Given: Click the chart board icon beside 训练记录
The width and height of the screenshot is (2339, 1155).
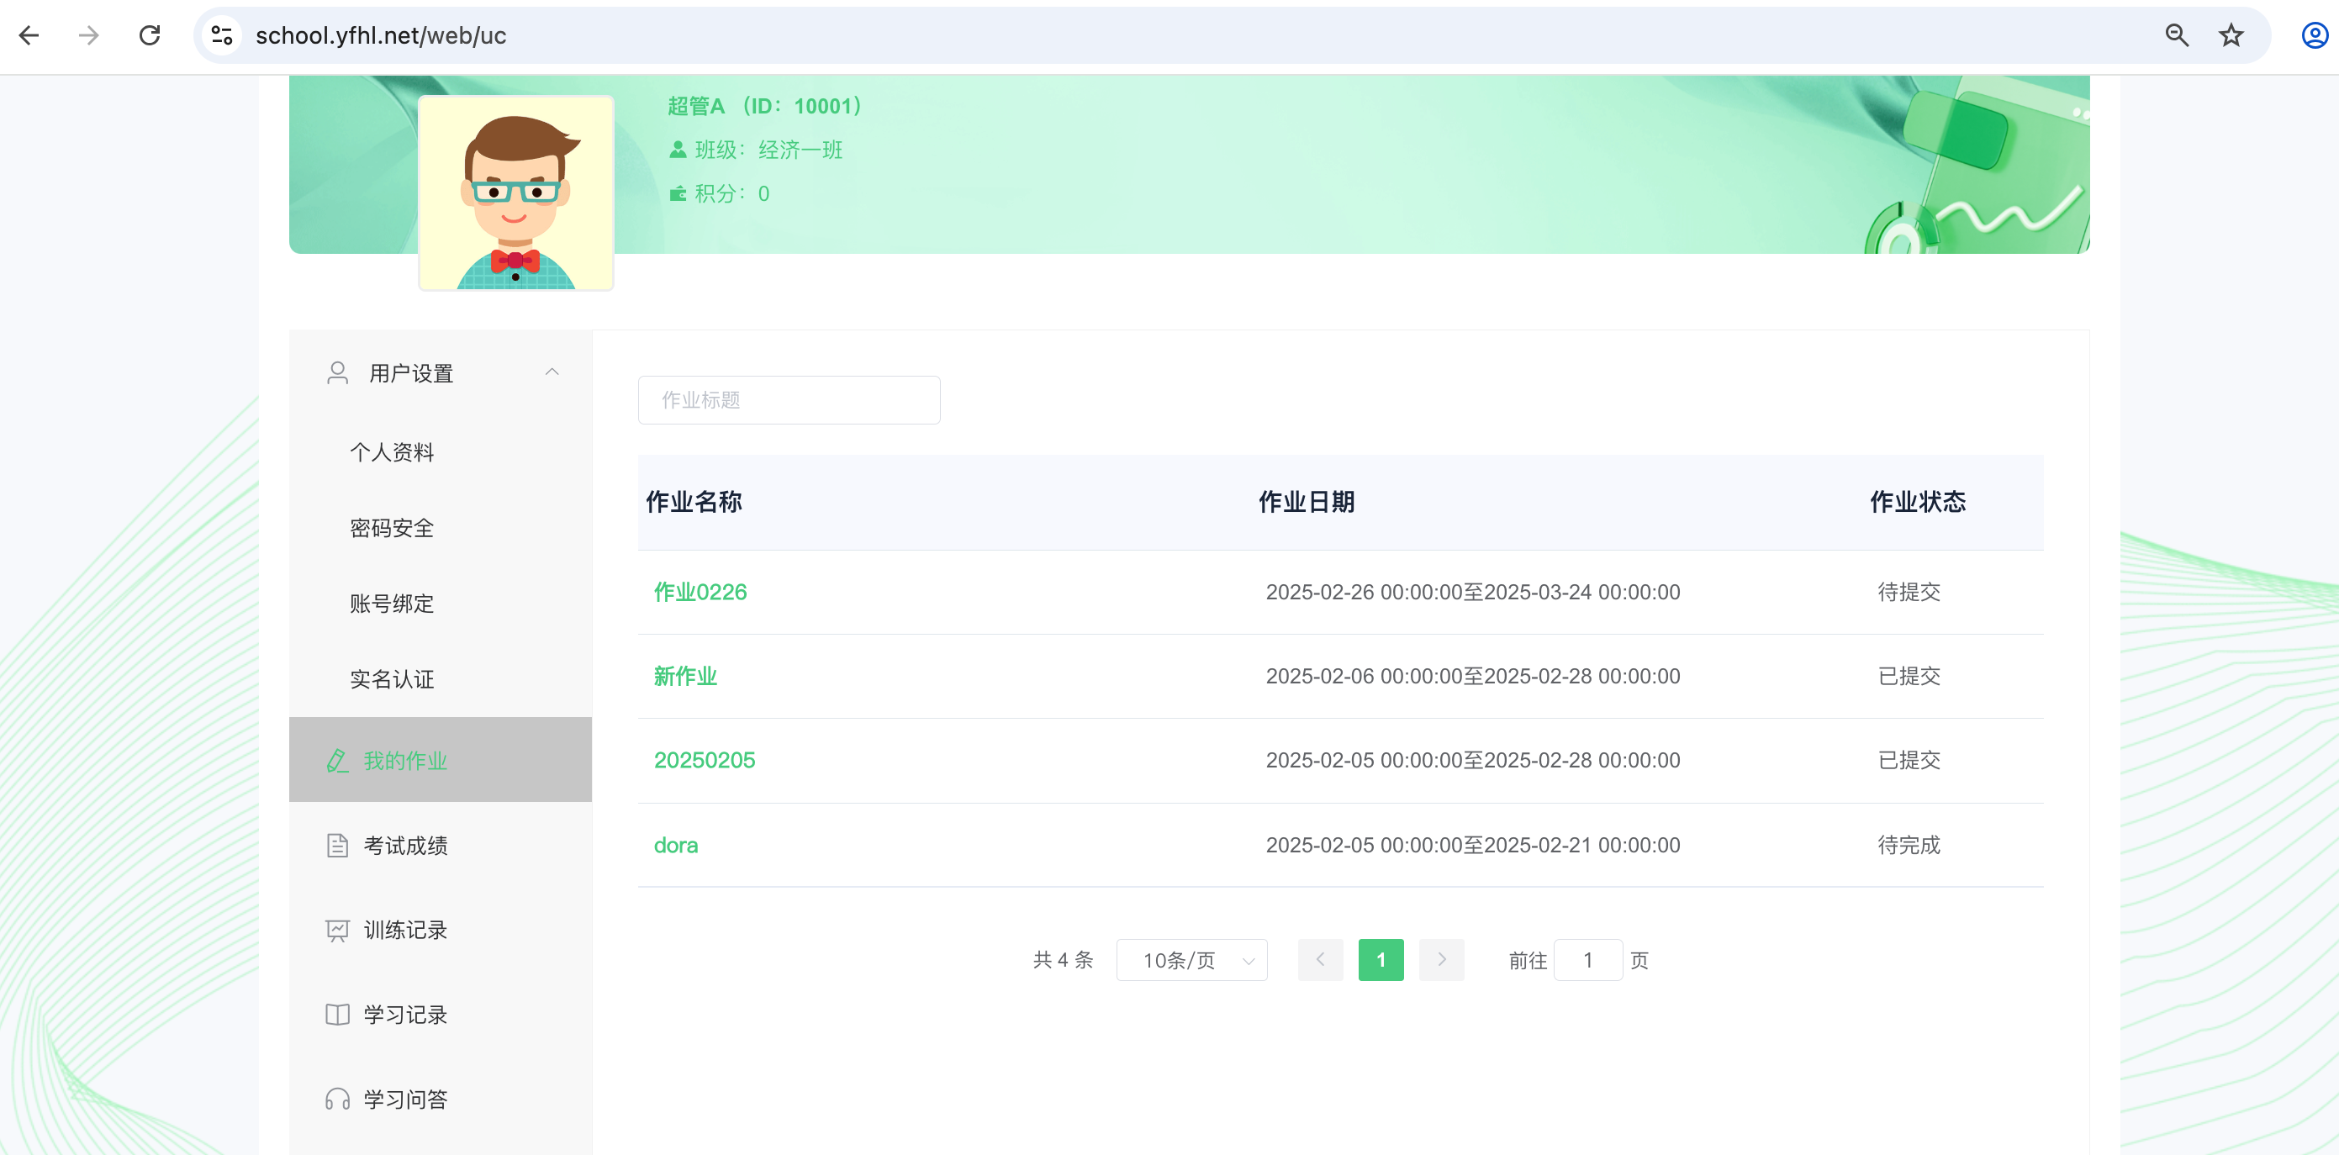Looking at the screenshot, I should click(337, 930).
